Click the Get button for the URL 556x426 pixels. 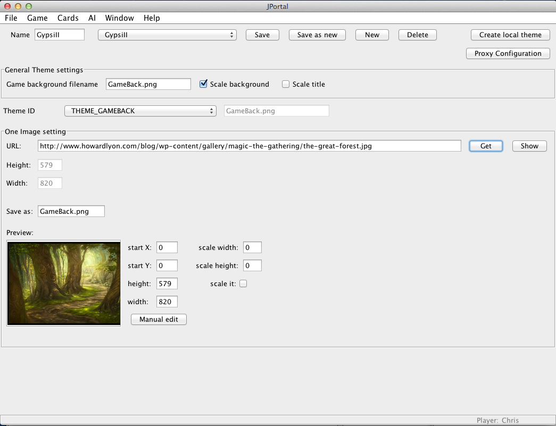pos(485,146)
